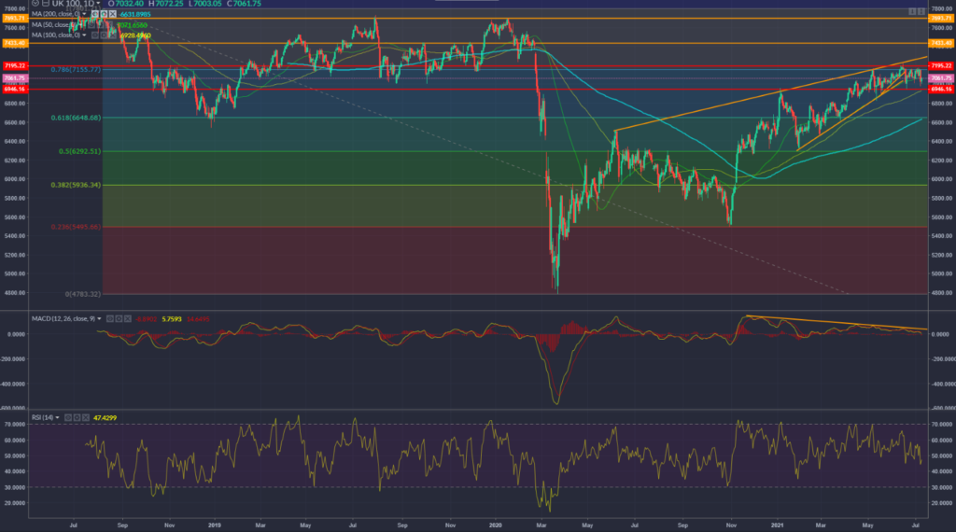Remove the MA 100 indicator

click(x=112, y=35)
